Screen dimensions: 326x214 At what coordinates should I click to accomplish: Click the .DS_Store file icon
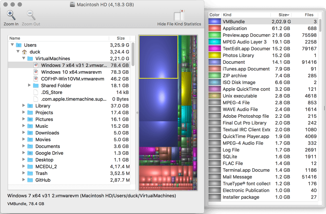point(36,92)
